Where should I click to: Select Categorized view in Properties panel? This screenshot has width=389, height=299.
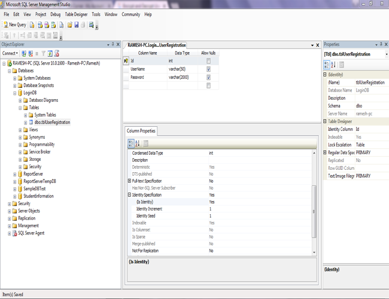coord(327,65)
